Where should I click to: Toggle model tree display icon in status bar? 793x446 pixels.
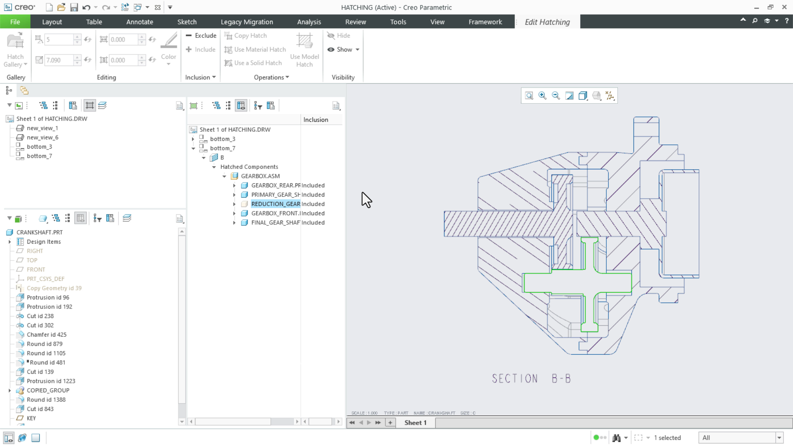click(x=9, y=438)
